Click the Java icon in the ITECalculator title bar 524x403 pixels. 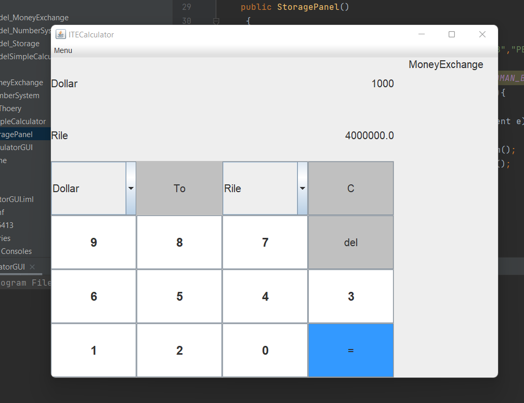click(x=60, y=34)
